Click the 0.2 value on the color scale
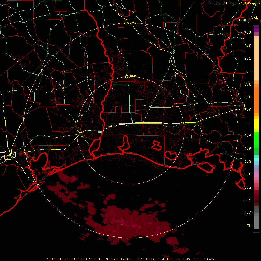The image size is (261, 261). pyautogui.click(x=248, y=187)
